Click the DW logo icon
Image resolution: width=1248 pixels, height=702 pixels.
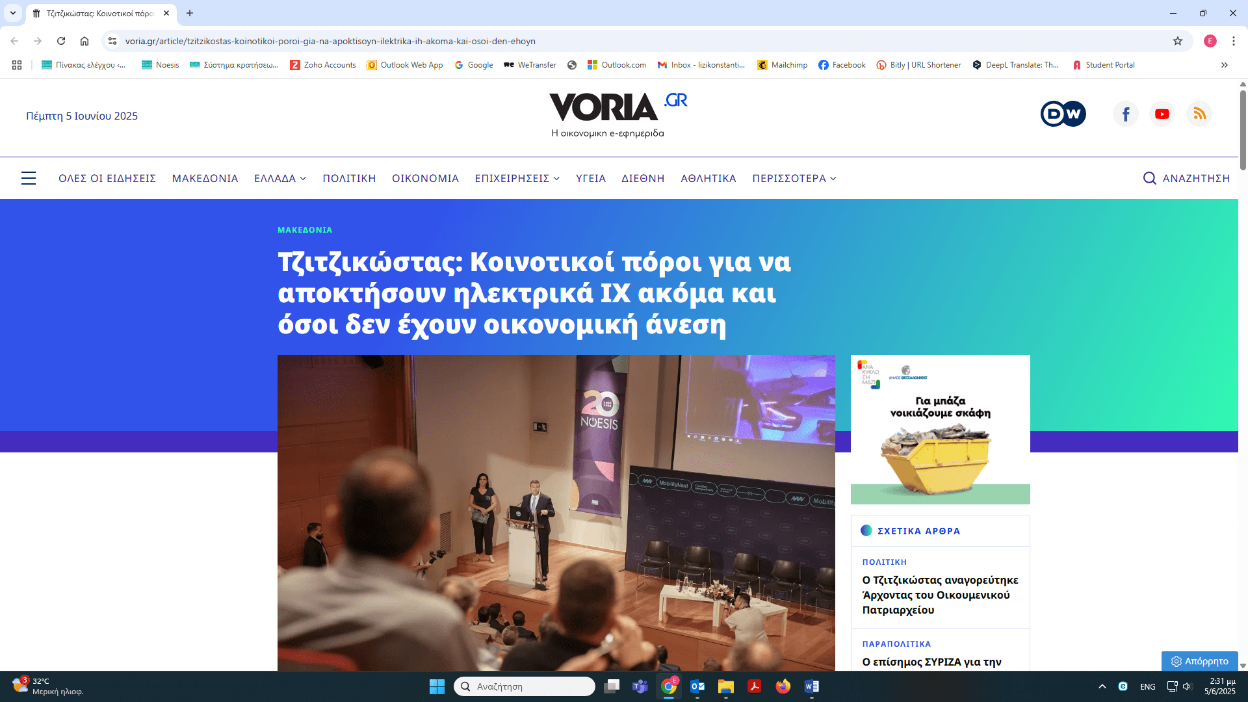[1063, 114]
